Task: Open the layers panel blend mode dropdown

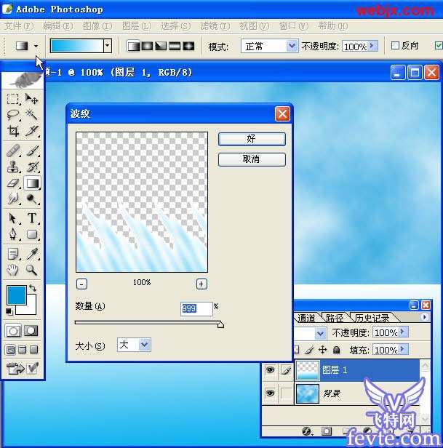Action: (320, 333)
